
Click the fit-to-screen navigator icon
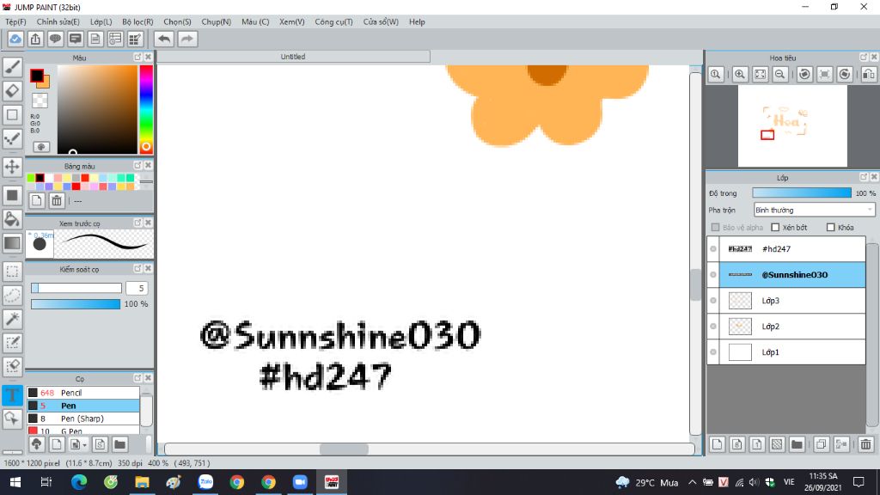[760, 74]
